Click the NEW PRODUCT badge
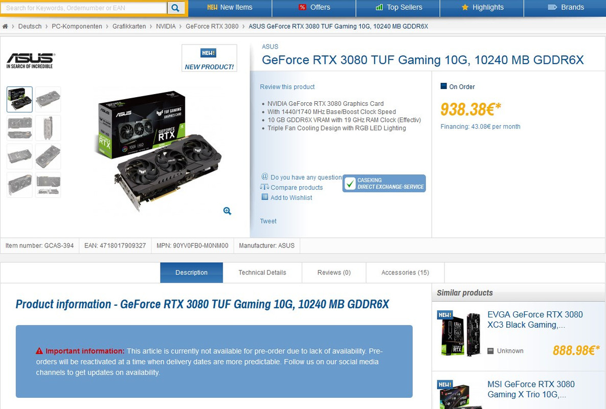 pos(209,58)
